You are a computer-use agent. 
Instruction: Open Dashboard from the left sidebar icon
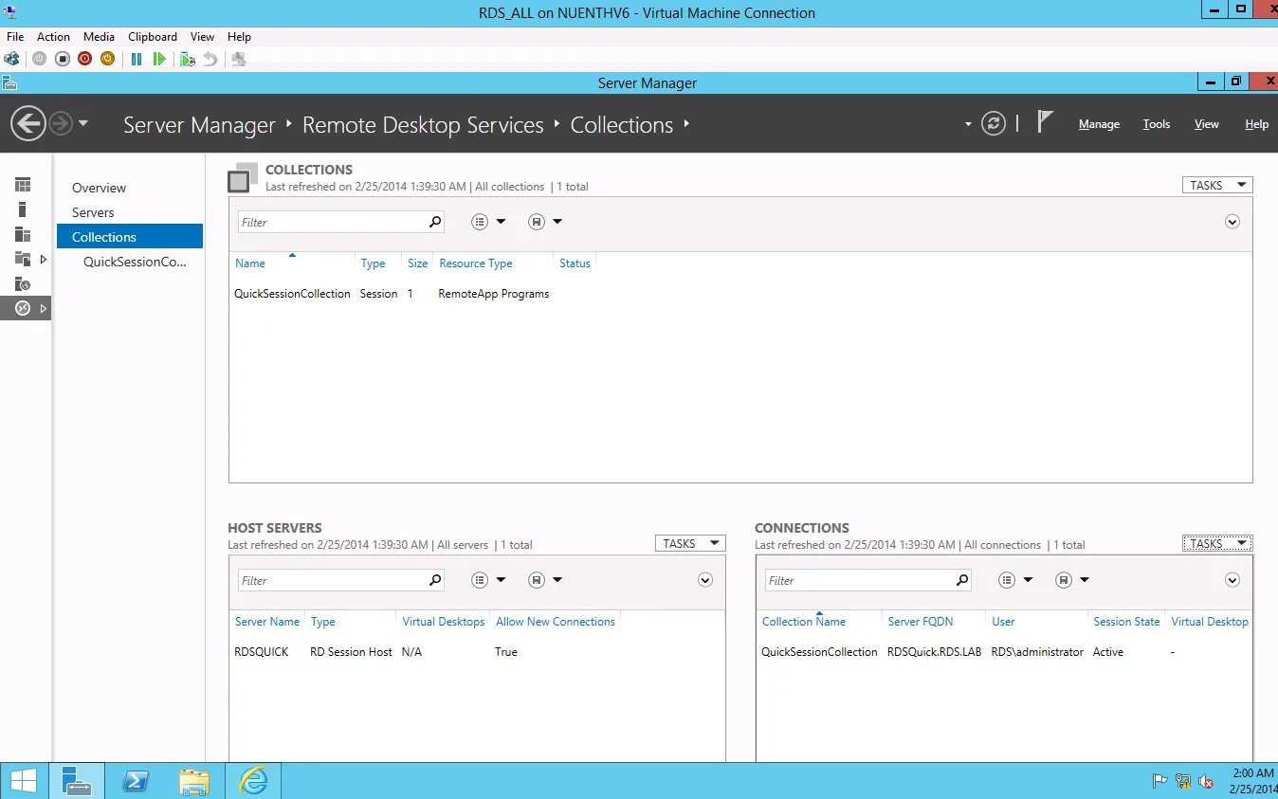[x=23, y=185]
